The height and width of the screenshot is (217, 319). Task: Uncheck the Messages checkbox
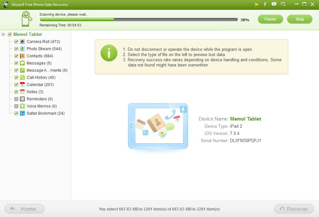16,63
